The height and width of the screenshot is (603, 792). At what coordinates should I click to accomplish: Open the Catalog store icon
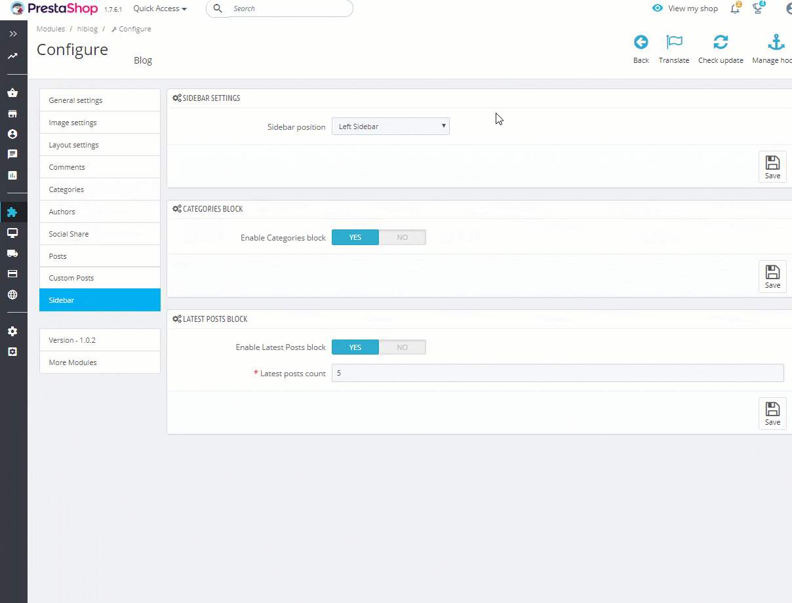(12, 113)
